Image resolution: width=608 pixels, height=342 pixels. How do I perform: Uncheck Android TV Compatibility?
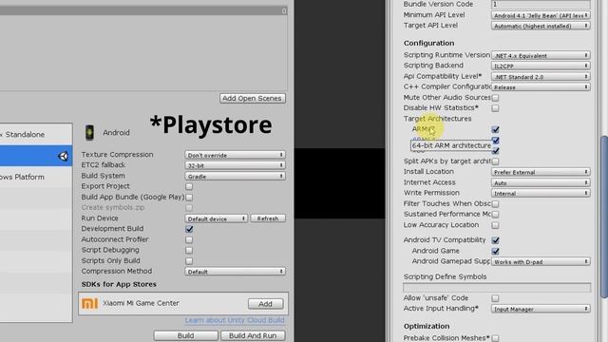[495, 240]
